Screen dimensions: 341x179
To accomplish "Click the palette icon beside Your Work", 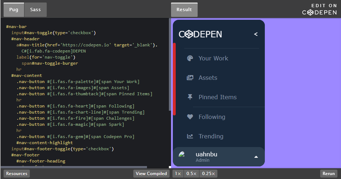I will pyautogui.click(x=190, y=58).
